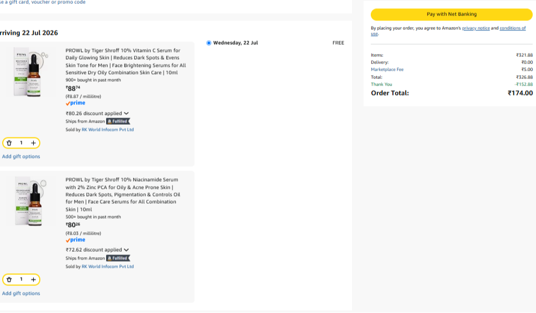Open Amazon's privacy notice link
536x313 pixels.
[x=476, y=28]
